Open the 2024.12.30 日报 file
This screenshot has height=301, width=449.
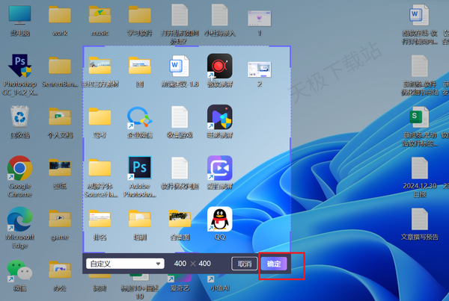pos(420,168)
